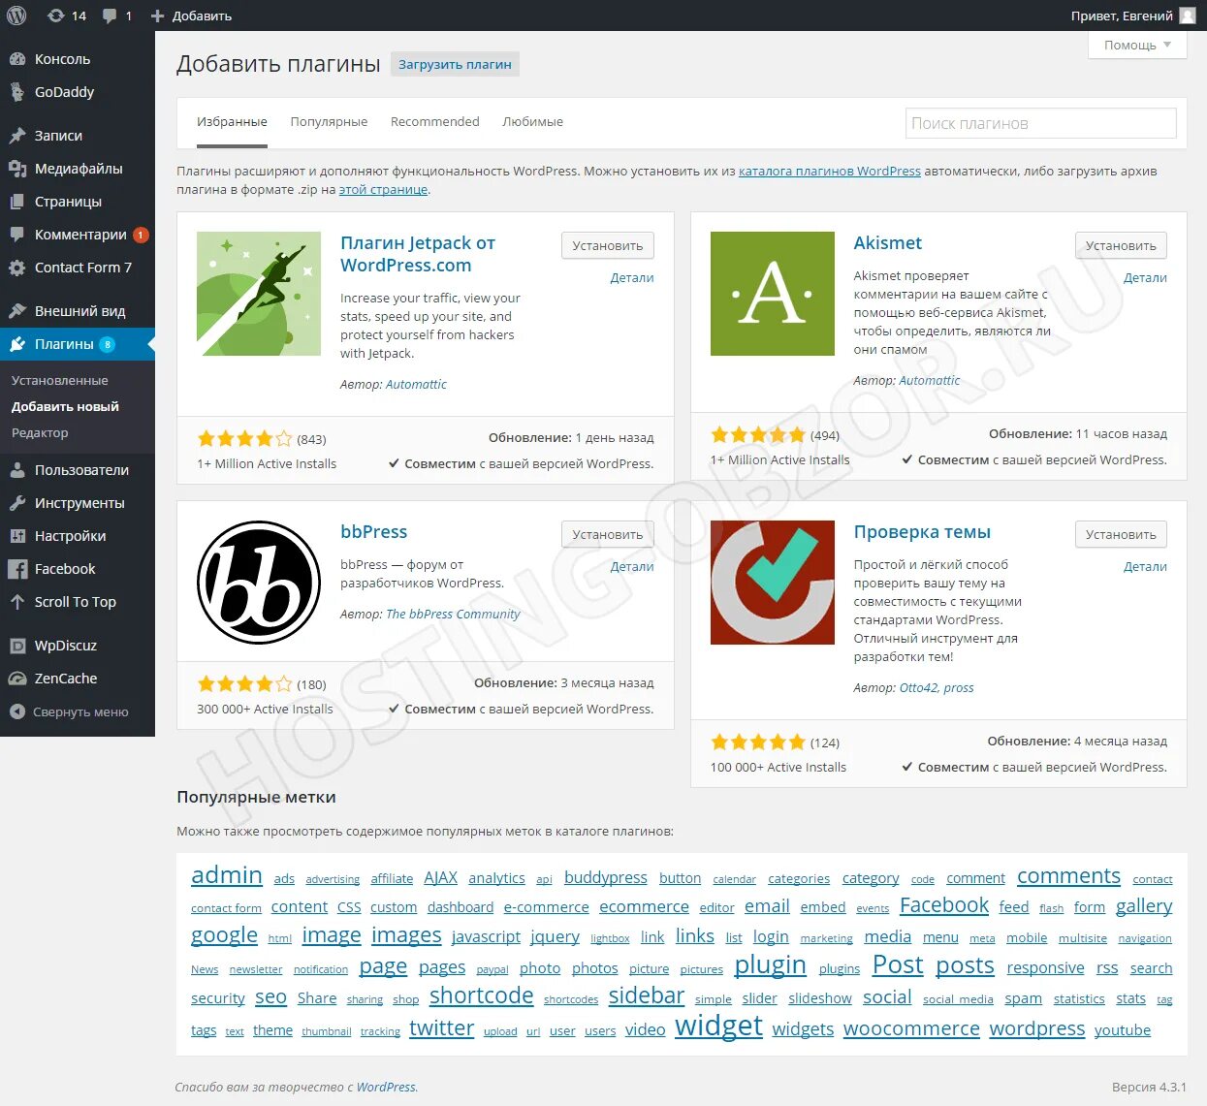Image resolution: width=1207 pixels, height=1106 pixels.
Task: Collapse menu via Свернуть меню arrow icon
Action: [17, 711]
